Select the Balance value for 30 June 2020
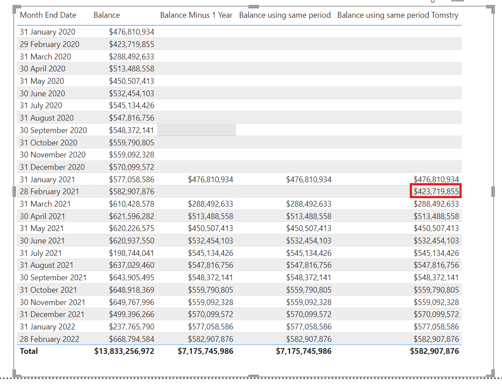The image size is (502, 384). (132, 94)
